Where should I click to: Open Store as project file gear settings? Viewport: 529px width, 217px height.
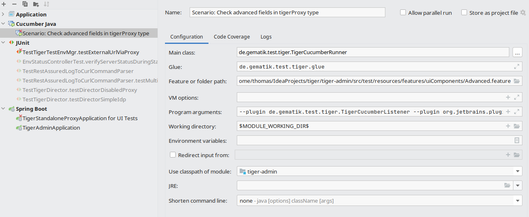[523, 12]
